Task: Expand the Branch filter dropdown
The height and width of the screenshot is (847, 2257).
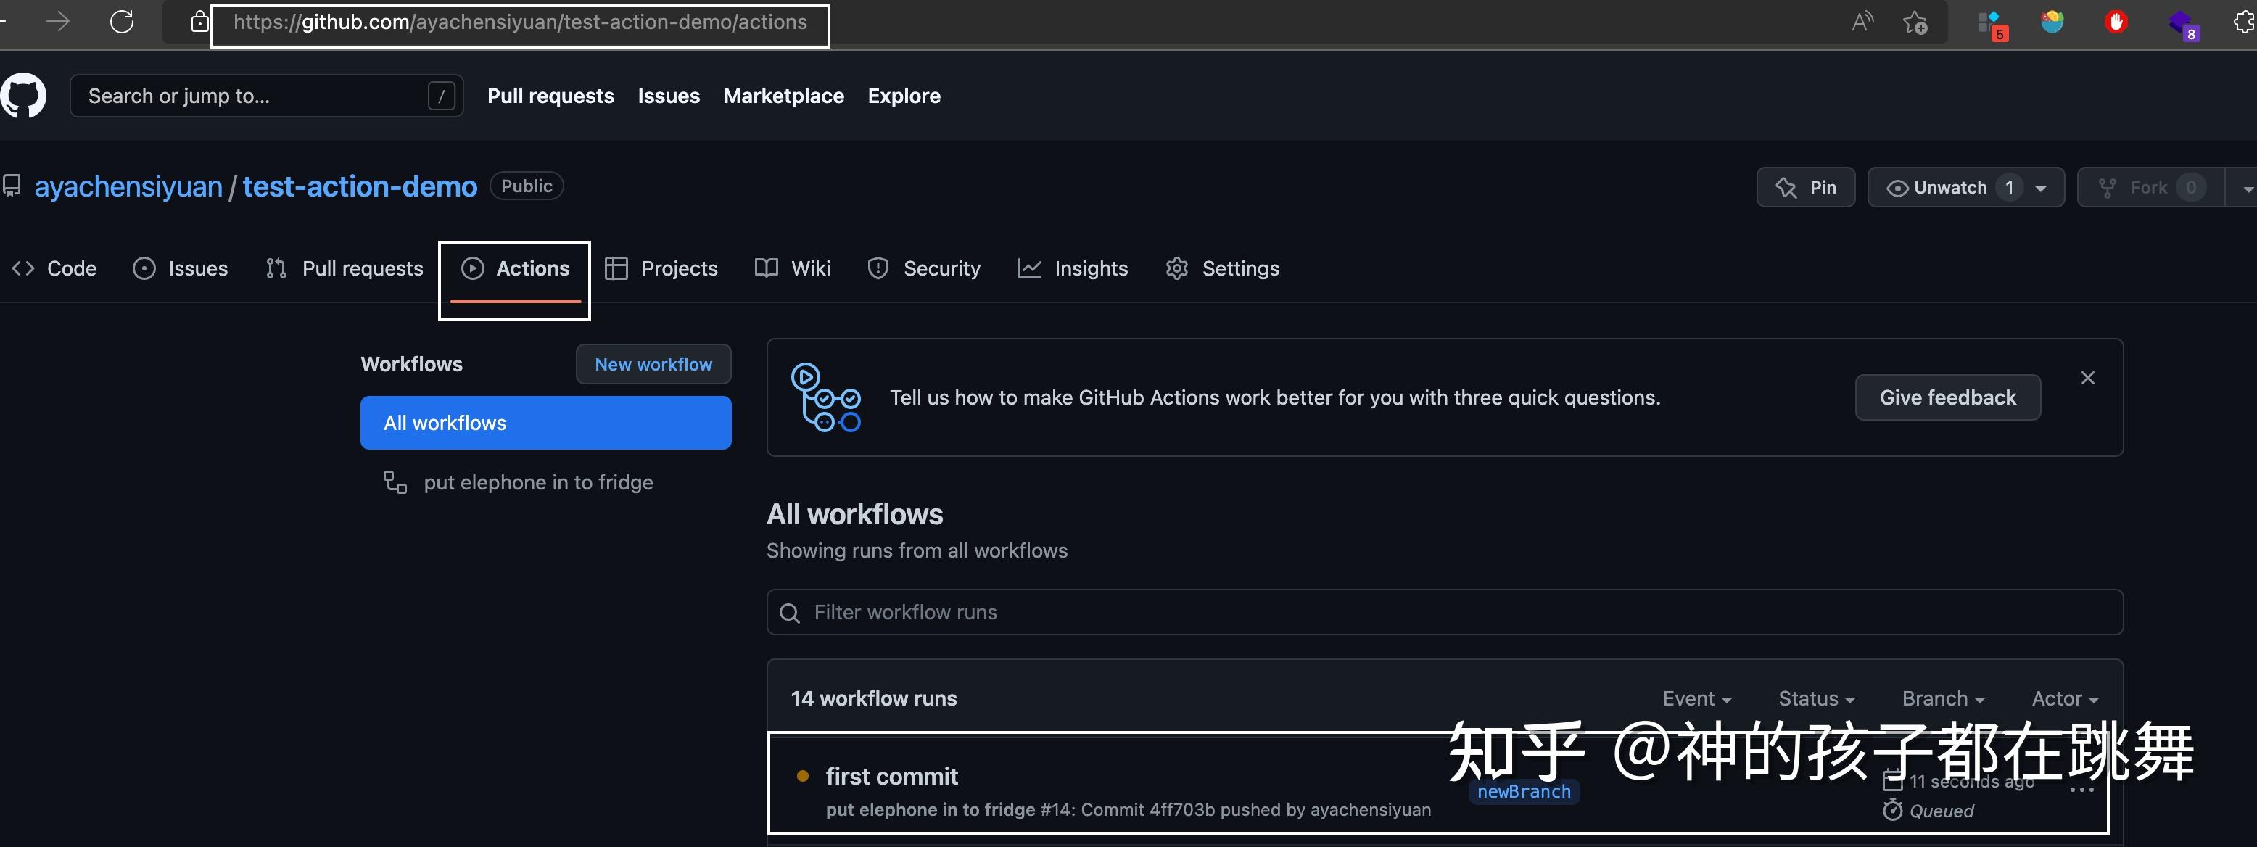Action: tap(1942, 698)
